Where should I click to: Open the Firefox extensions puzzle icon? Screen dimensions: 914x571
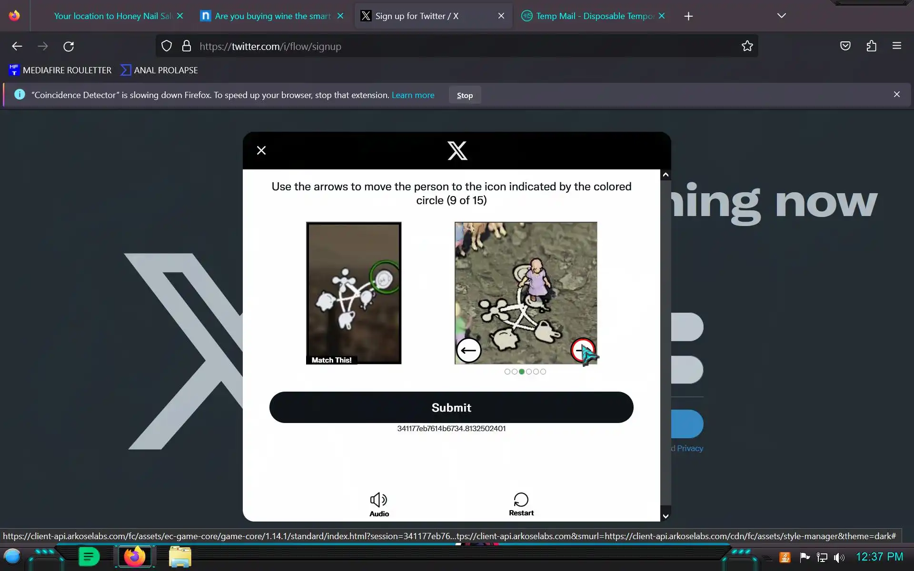click(871, 46)
